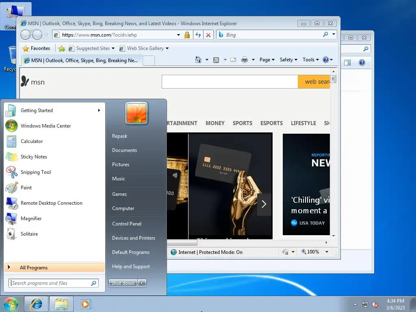
Task: Open Sticky Notes
Action: coord(54,156)
